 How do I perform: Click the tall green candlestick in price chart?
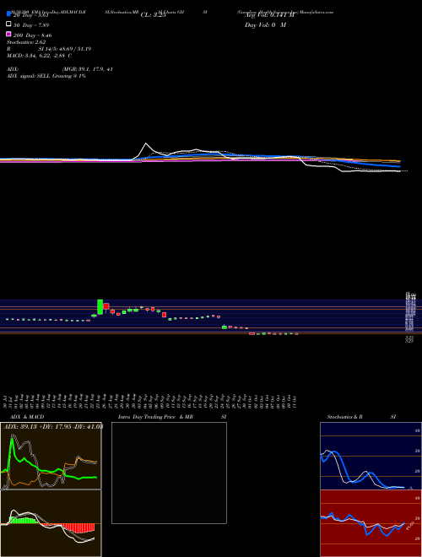pyautogui.click(x=100, y=307)
